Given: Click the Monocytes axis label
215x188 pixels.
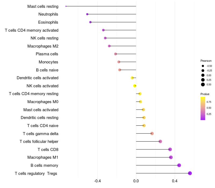Looking at the screenshot, I should coord(48,62).
